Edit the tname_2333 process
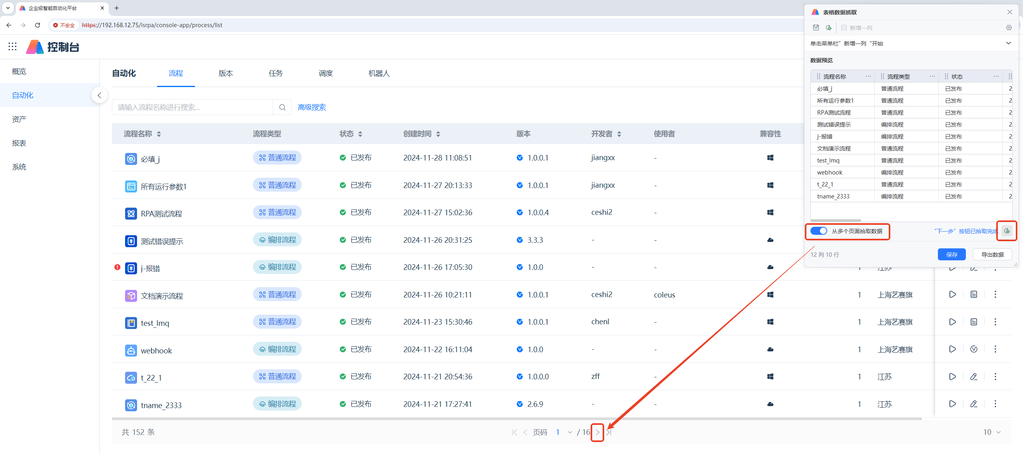The height and width of the screenshot is (454, 1023). point(974,404)
